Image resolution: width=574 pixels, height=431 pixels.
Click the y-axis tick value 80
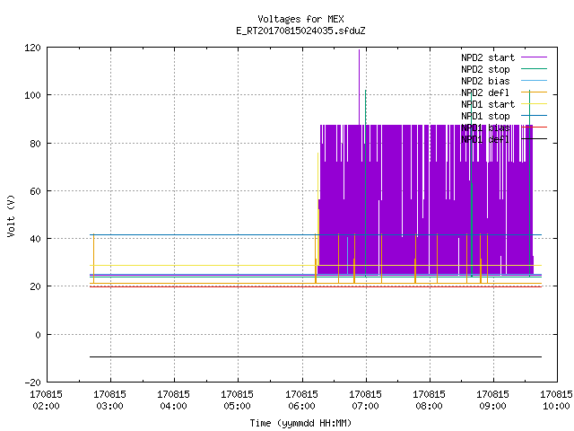pyautogui.click(x=35, y=144)
